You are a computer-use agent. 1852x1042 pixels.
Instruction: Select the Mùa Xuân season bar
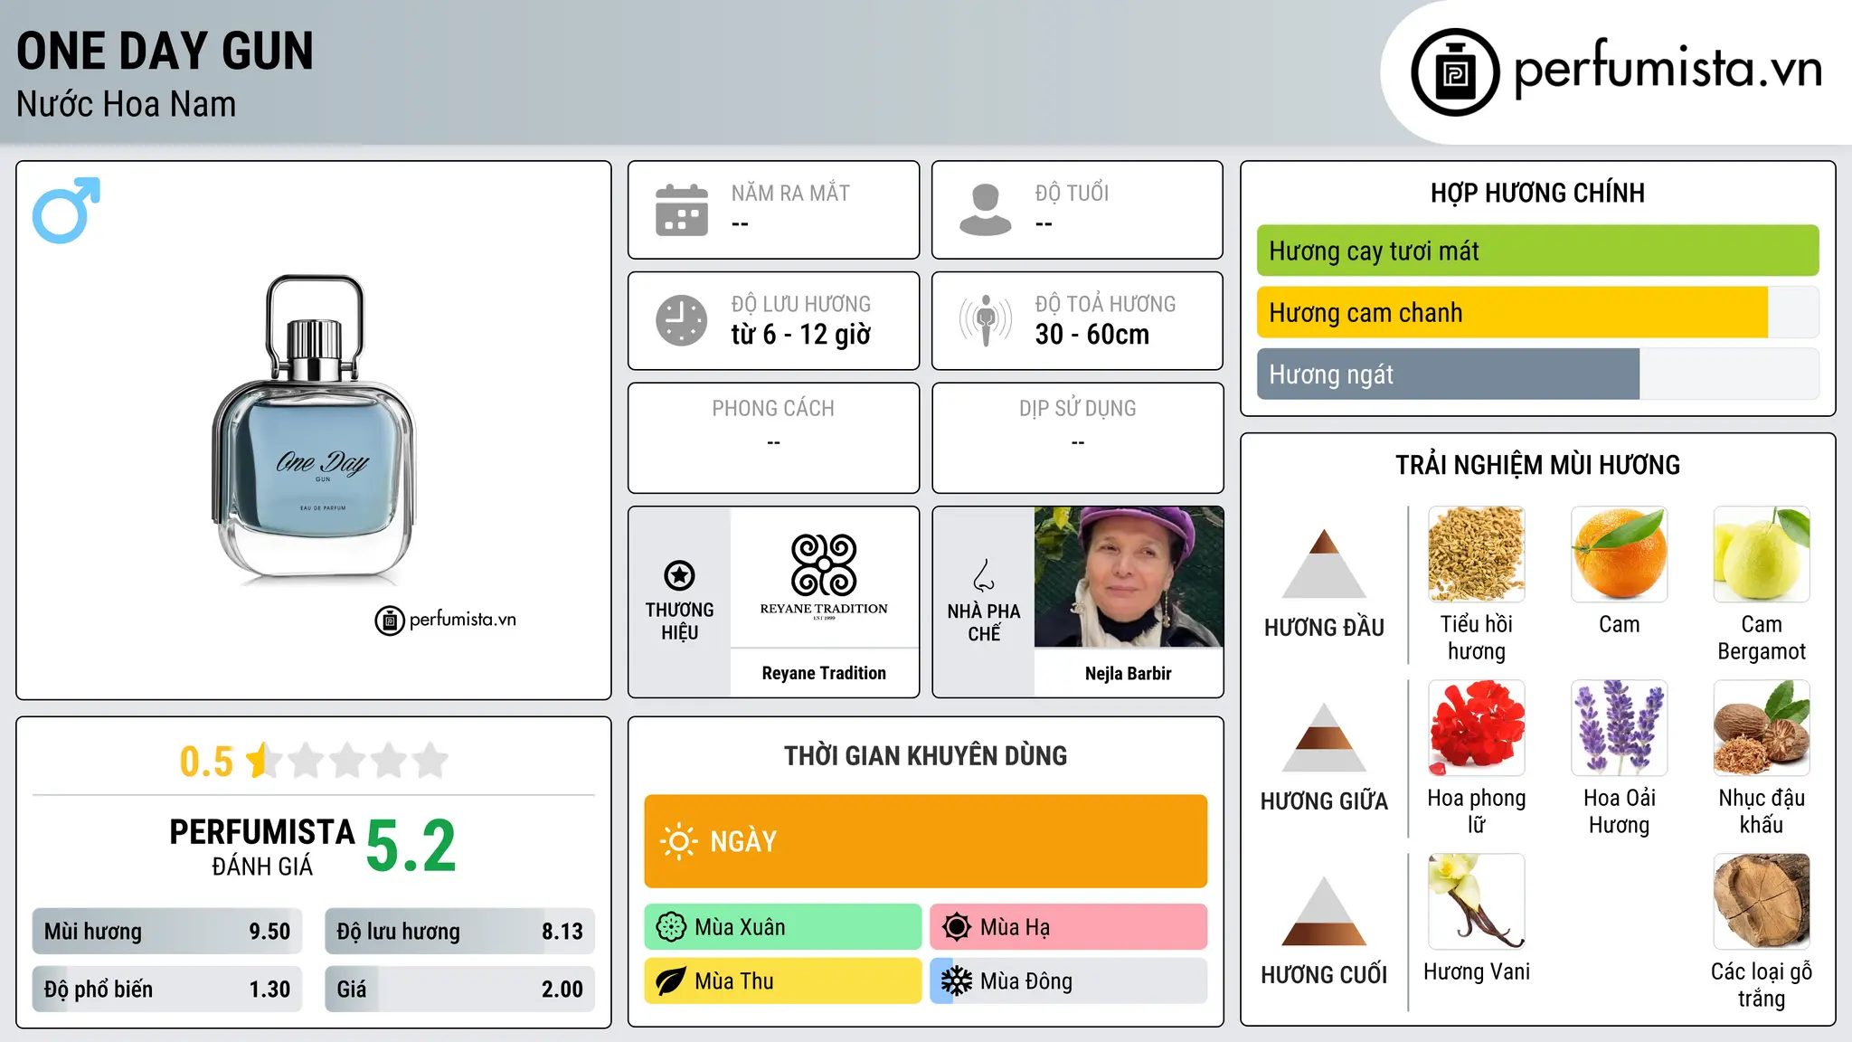tap(783, 927)
